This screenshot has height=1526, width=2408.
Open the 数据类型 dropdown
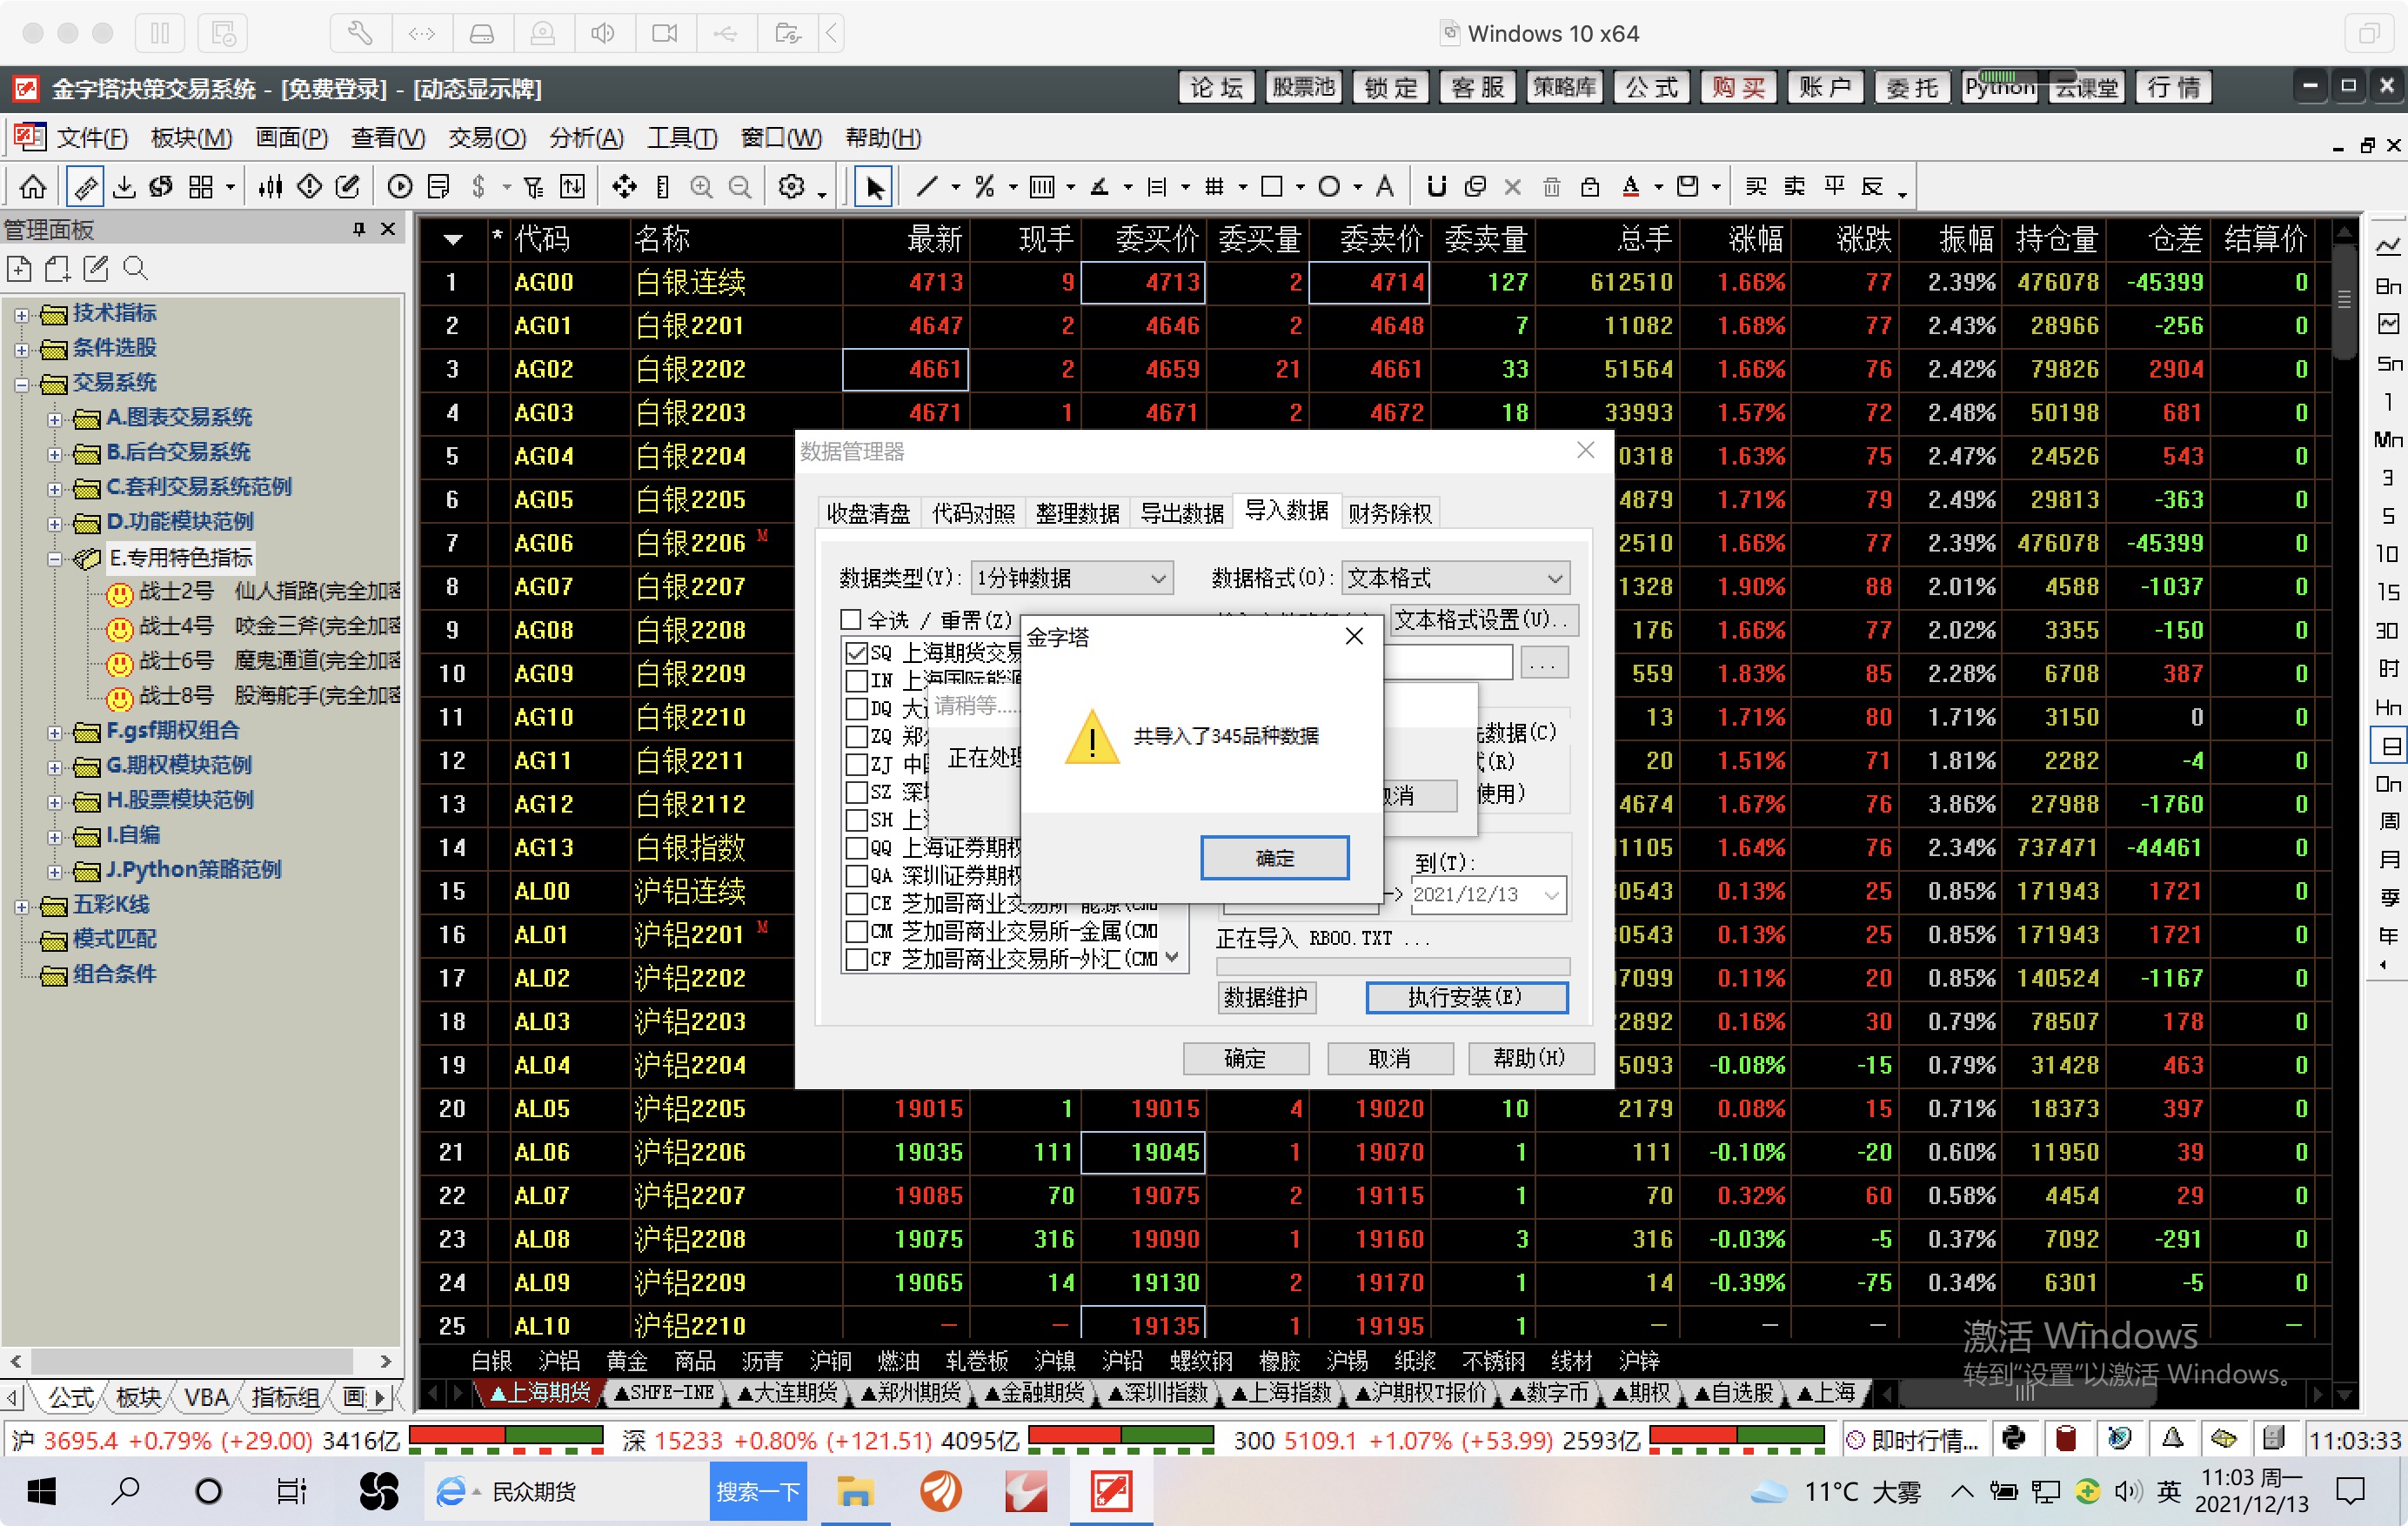tap(1158, 578)
